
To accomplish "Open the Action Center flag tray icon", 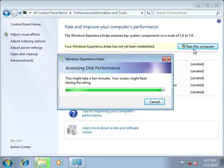I will pos(182,163).
